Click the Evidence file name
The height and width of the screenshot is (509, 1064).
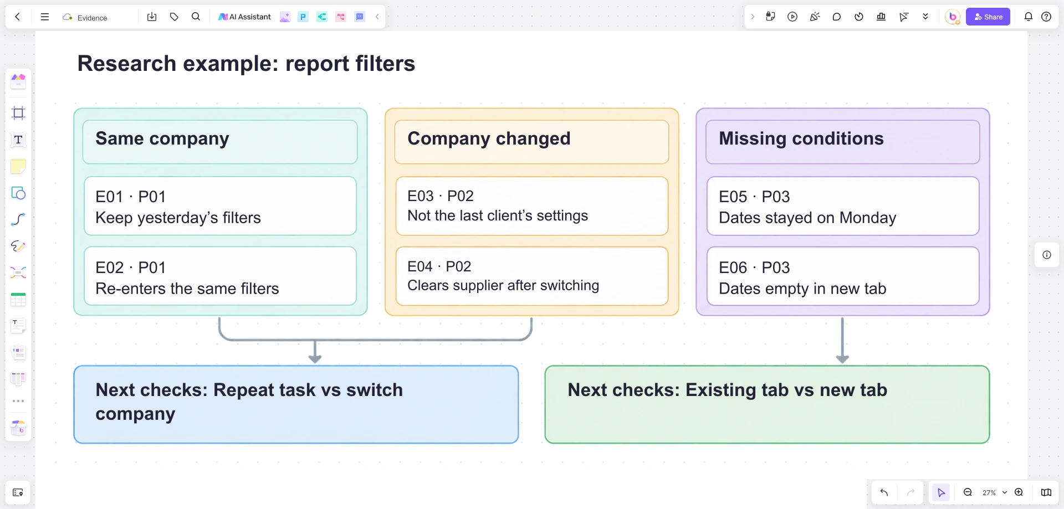(92, 18)
